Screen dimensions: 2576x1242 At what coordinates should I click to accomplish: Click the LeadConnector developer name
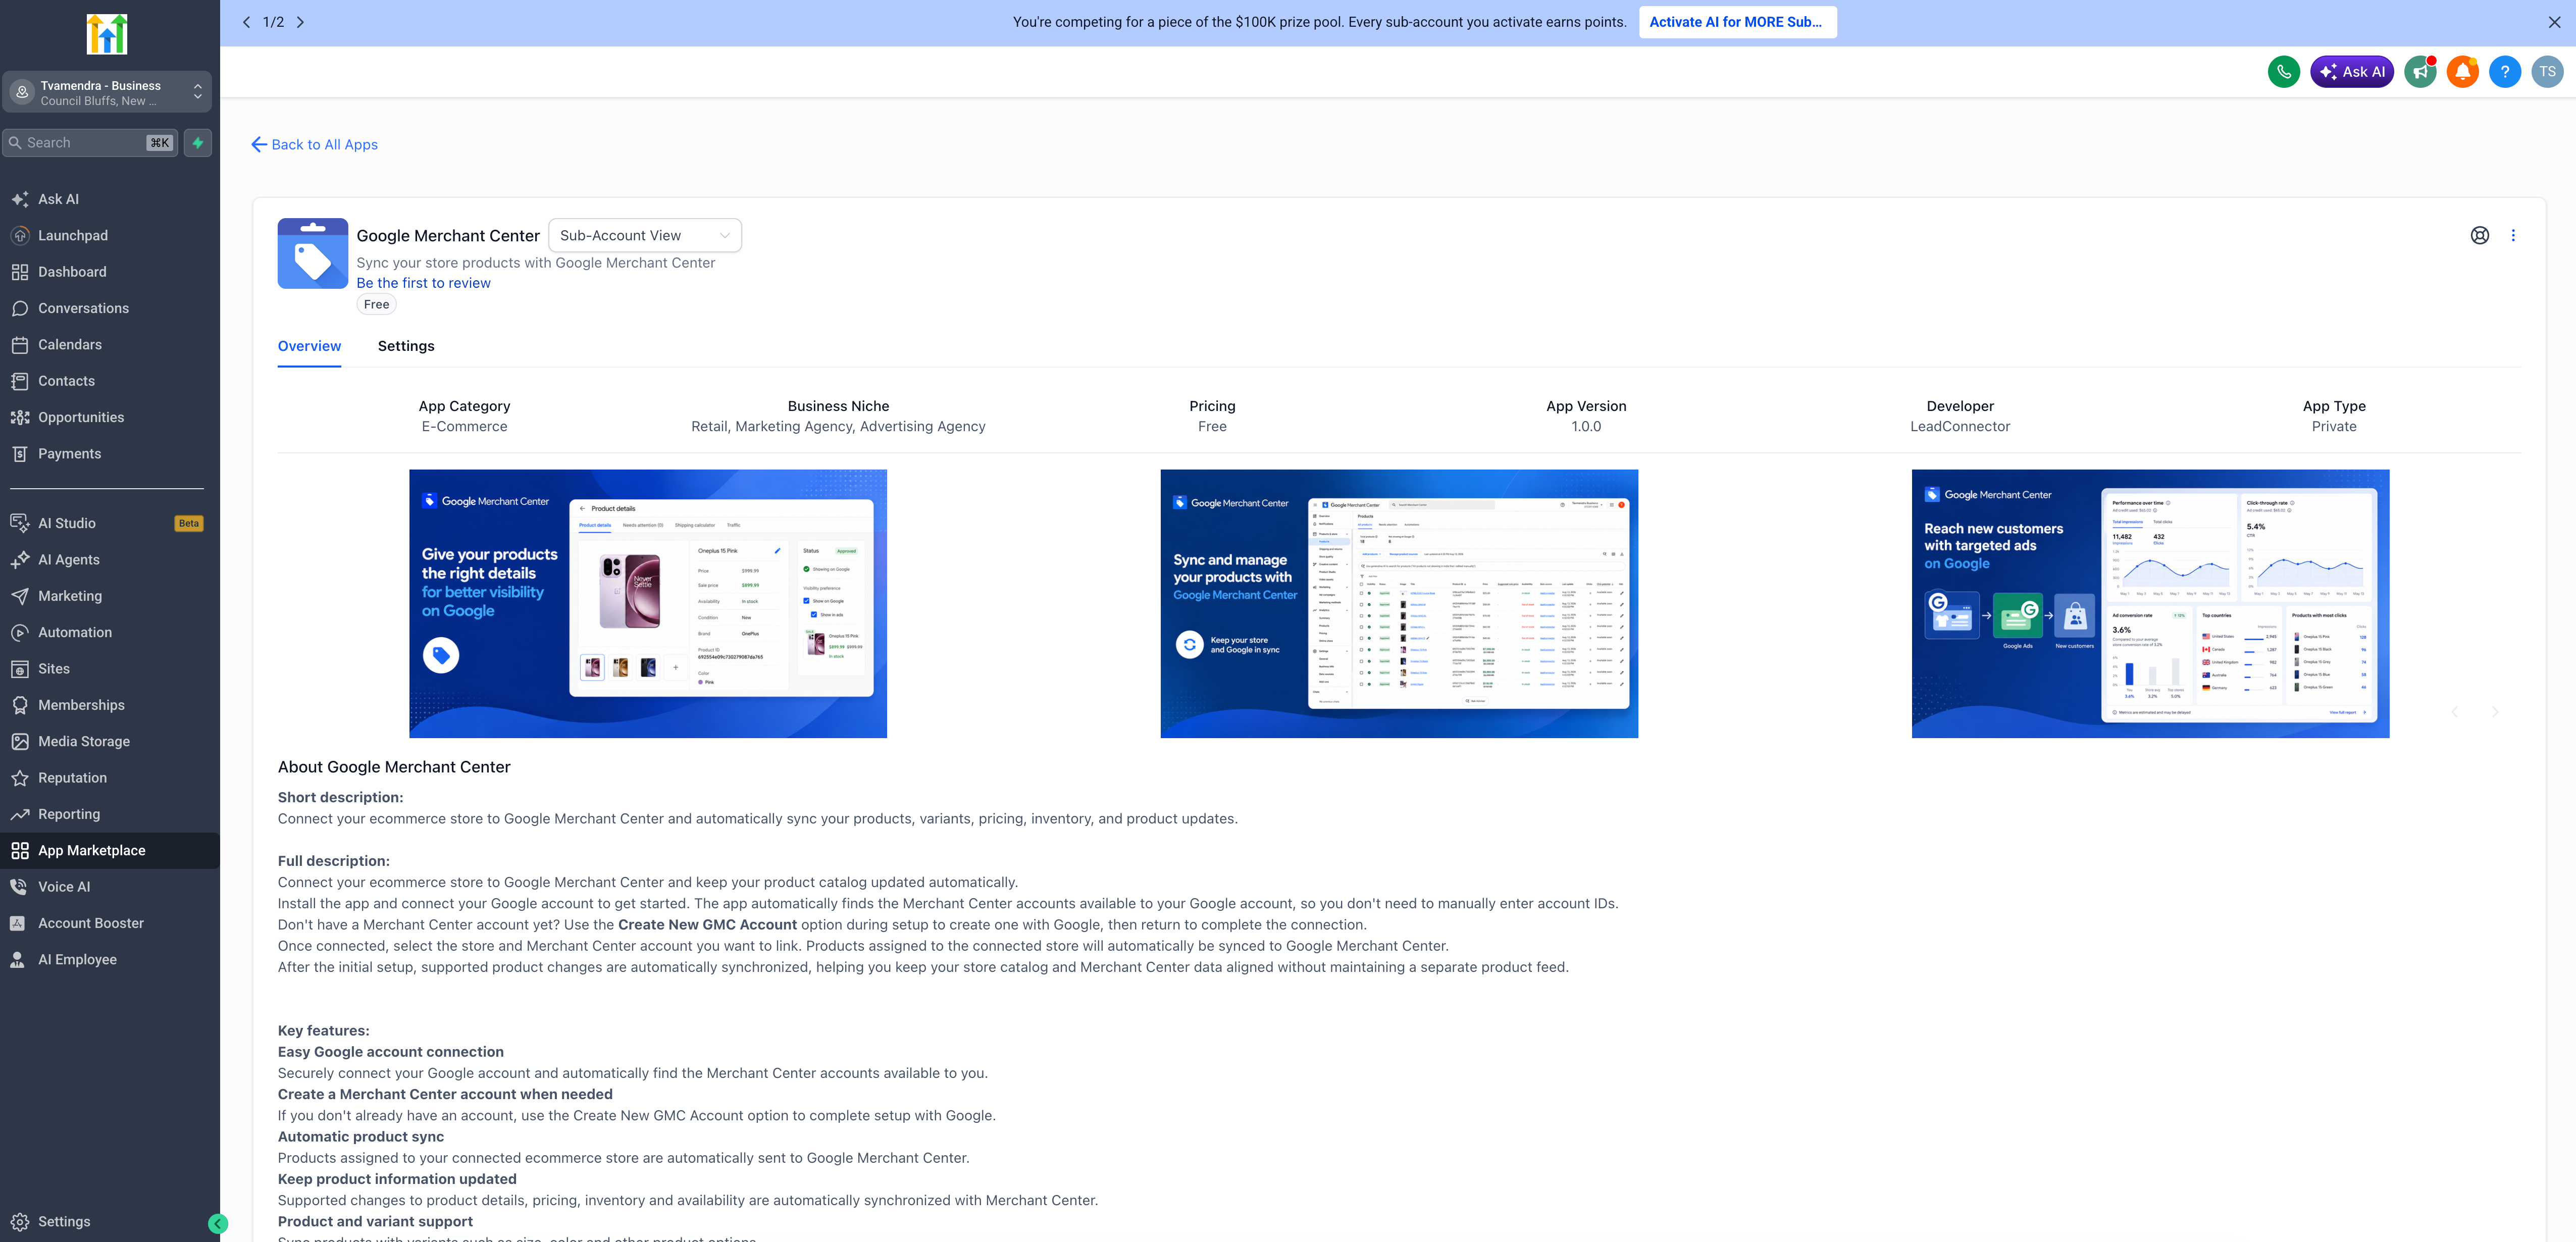(1960, 427)
